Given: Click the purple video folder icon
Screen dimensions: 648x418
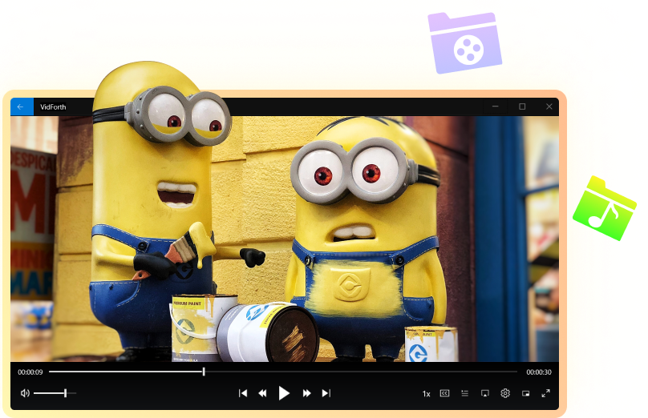Looking at the screenshot, I should [x=465, y=43].
